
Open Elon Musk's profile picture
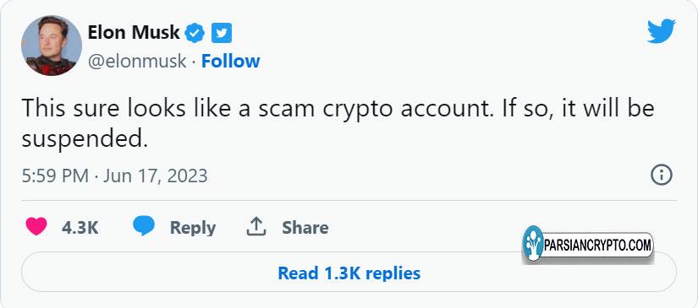[x=52, y=46]
